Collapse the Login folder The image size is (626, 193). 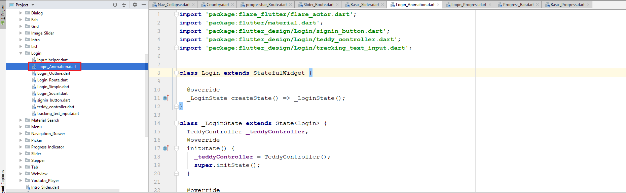point(21,53)
